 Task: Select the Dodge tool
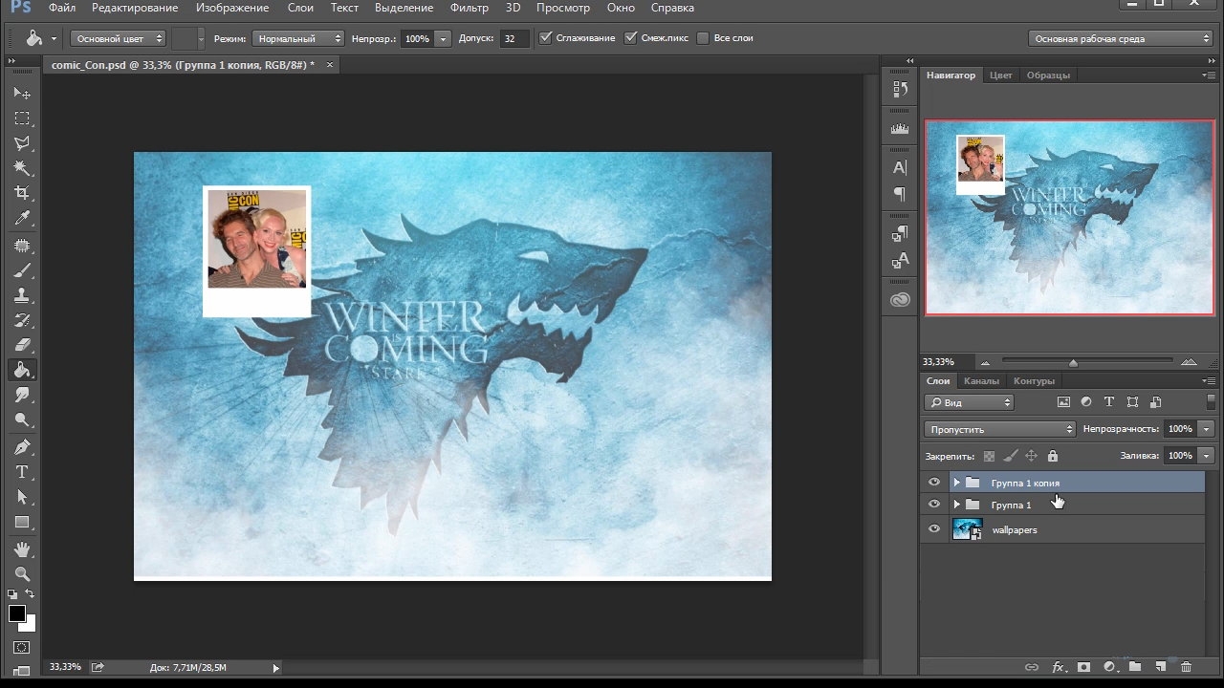pos(22,419)
